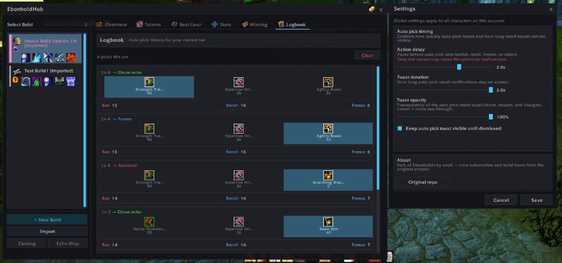Click 'Reroll 16' under the Frozen entry
562x263 pixels.
click(x=236, y=152)
